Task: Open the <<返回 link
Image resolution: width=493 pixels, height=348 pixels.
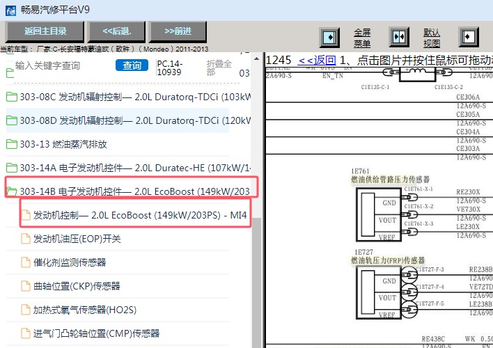Action: [x=317, y=60]
